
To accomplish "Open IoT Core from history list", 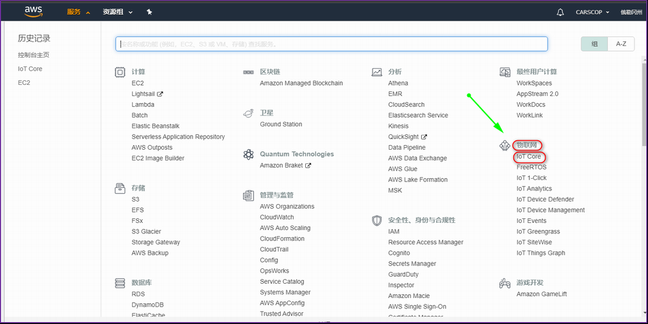I will tap(30, 69).
